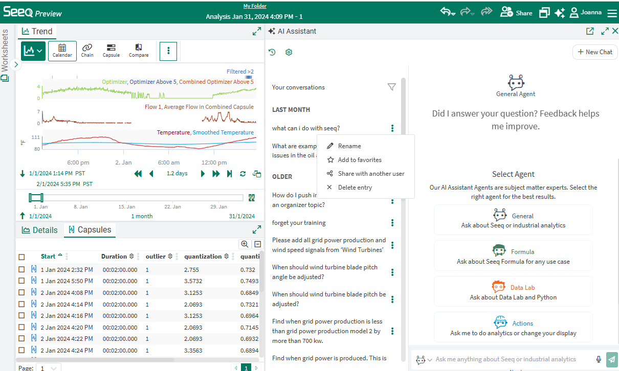
Task: Check capsule 1 Jan 2024 2:32 PM
Action: click(21, 269)
